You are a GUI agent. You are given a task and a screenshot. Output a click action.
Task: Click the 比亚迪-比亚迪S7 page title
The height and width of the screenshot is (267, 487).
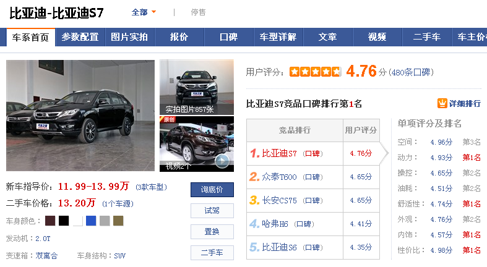pos(56,13)
